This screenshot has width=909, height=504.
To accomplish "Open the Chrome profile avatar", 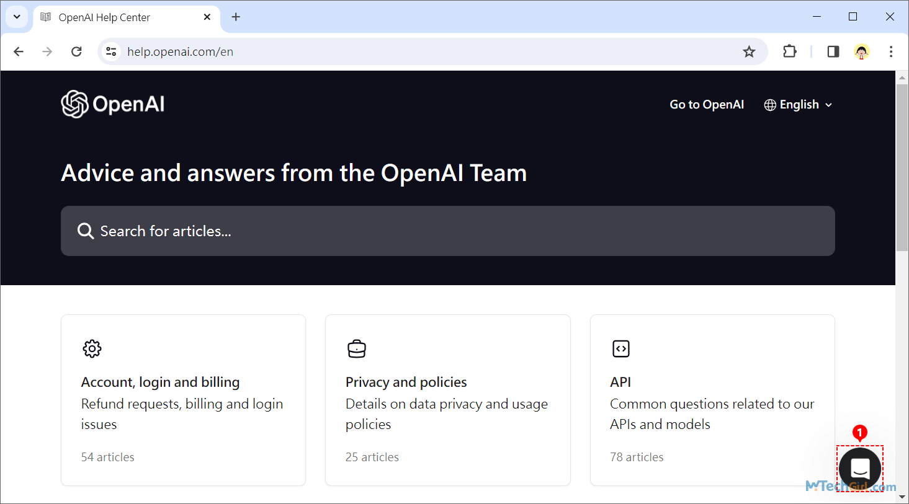I will point(862,51).
